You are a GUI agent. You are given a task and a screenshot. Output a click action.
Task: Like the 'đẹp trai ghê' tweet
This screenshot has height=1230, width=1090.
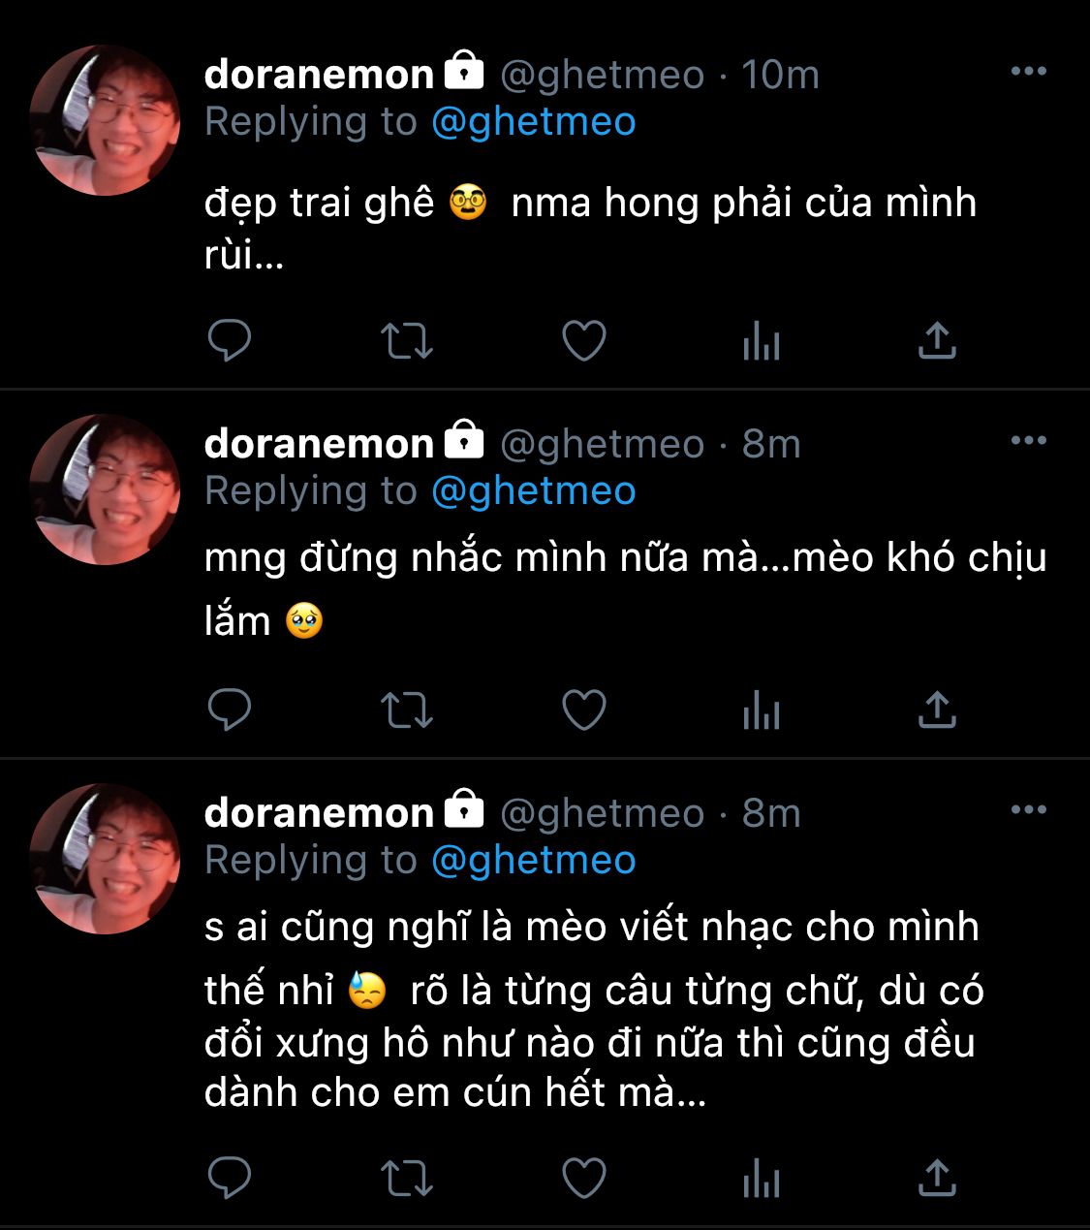point(584,340)
